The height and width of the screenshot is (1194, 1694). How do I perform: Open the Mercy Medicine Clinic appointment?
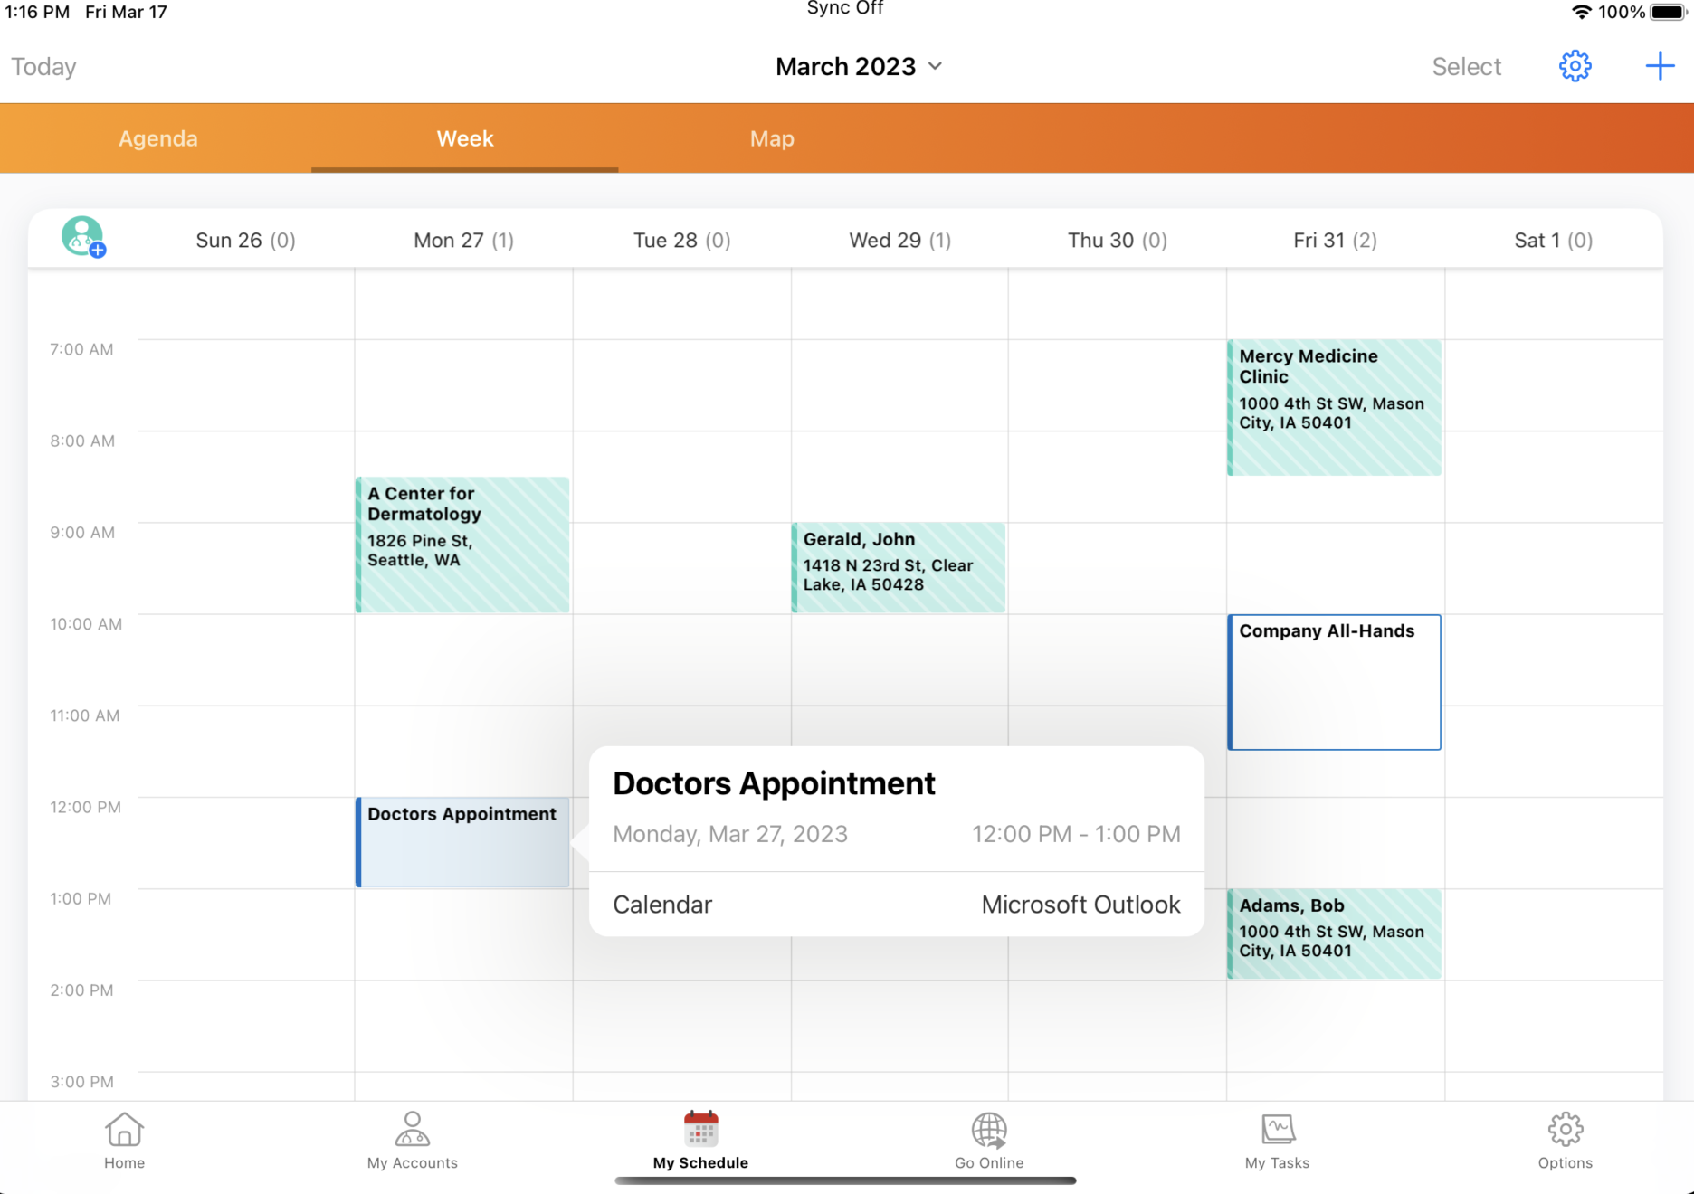[1334, 407]
